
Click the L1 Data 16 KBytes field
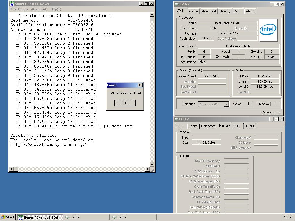point(265,76)
